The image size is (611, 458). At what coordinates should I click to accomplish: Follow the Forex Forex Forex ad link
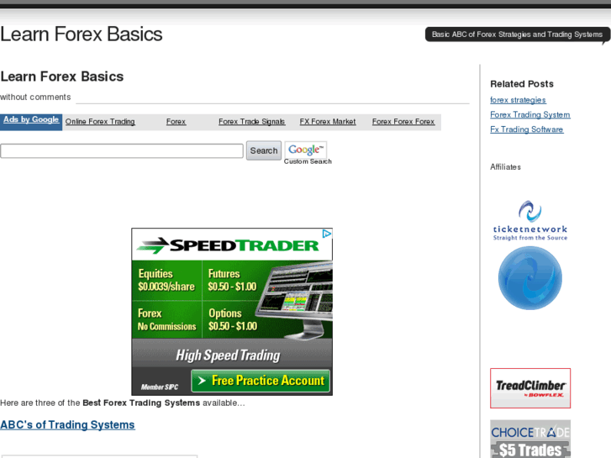[403, 122]
